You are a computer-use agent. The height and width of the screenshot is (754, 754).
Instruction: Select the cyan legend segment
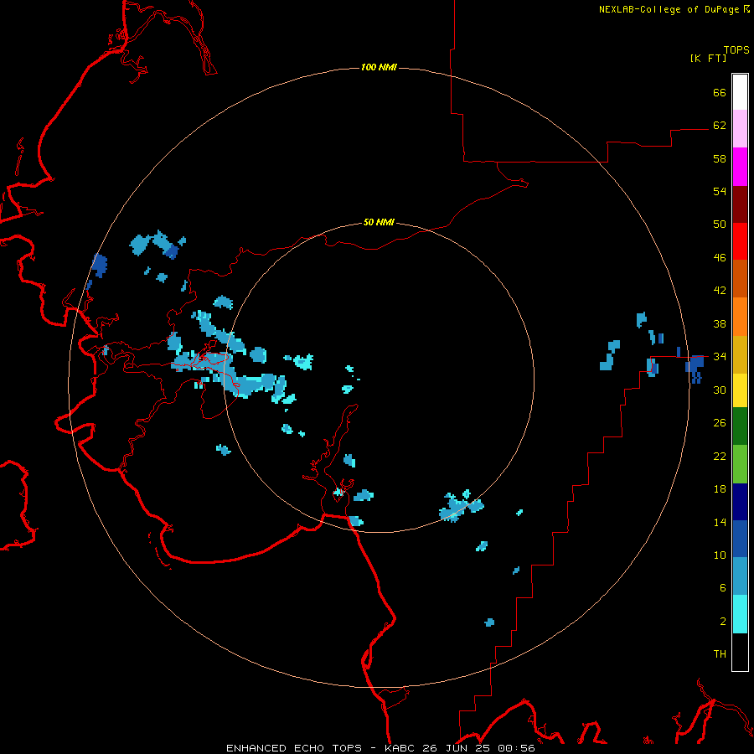(740, 614)
